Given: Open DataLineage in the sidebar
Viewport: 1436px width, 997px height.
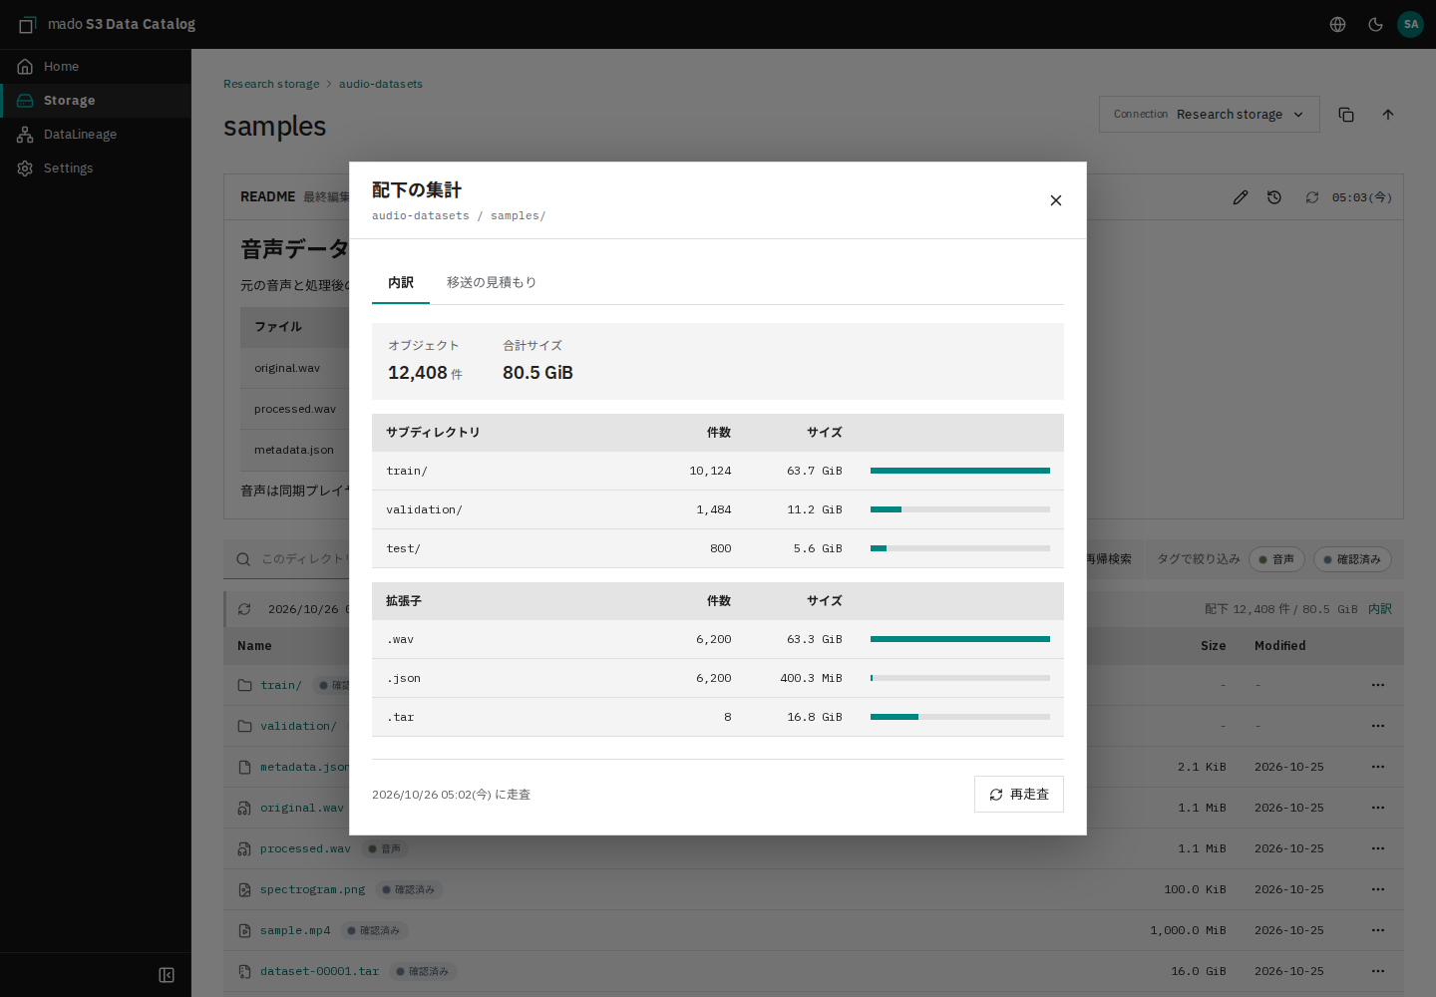Looking at the screenshot, I should (x=96, y=135).
